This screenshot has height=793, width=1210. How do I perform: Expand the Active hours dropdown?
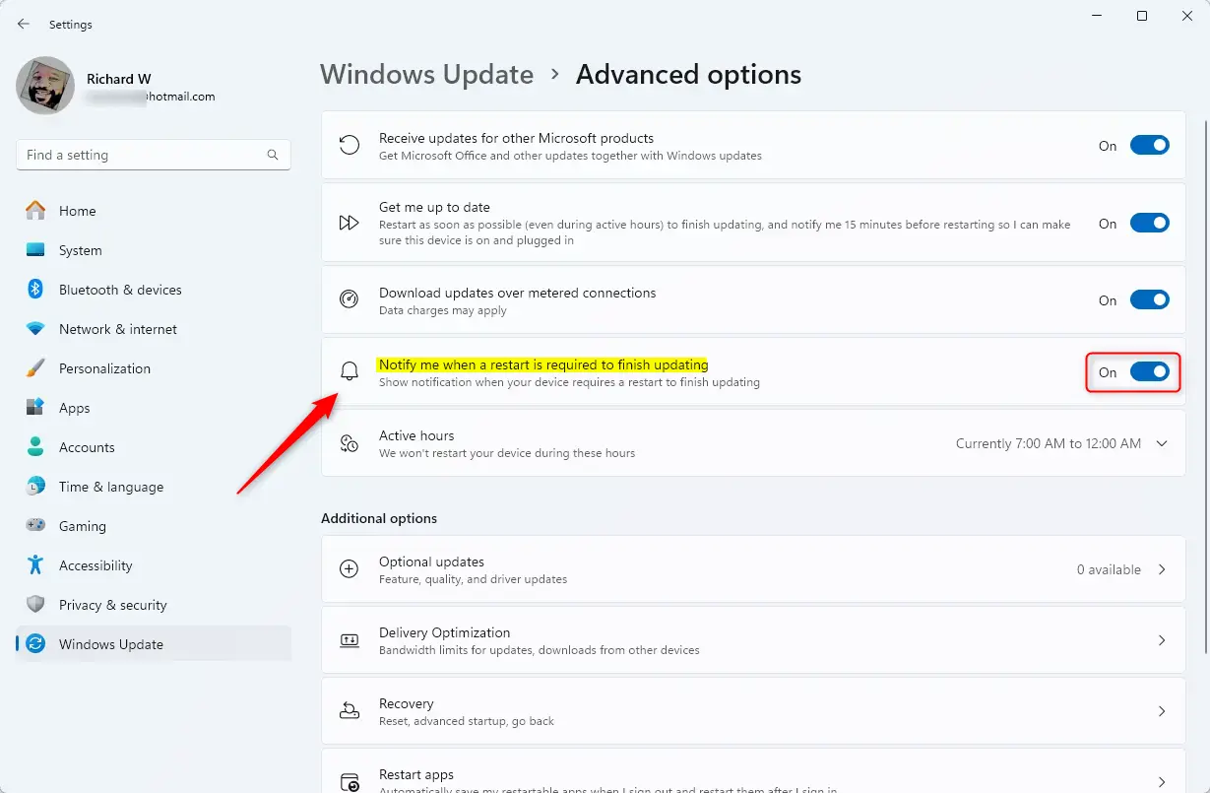(x=1160, y=442)
